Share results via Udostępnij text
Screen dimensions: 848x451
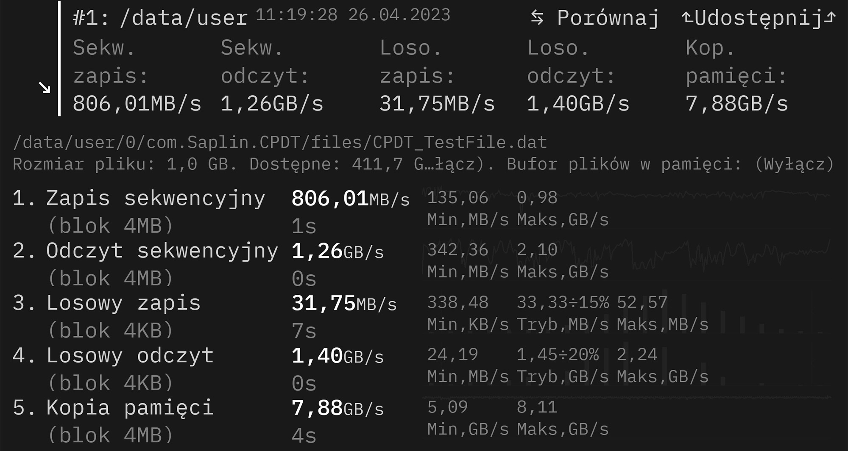click(x=759, y=19)
